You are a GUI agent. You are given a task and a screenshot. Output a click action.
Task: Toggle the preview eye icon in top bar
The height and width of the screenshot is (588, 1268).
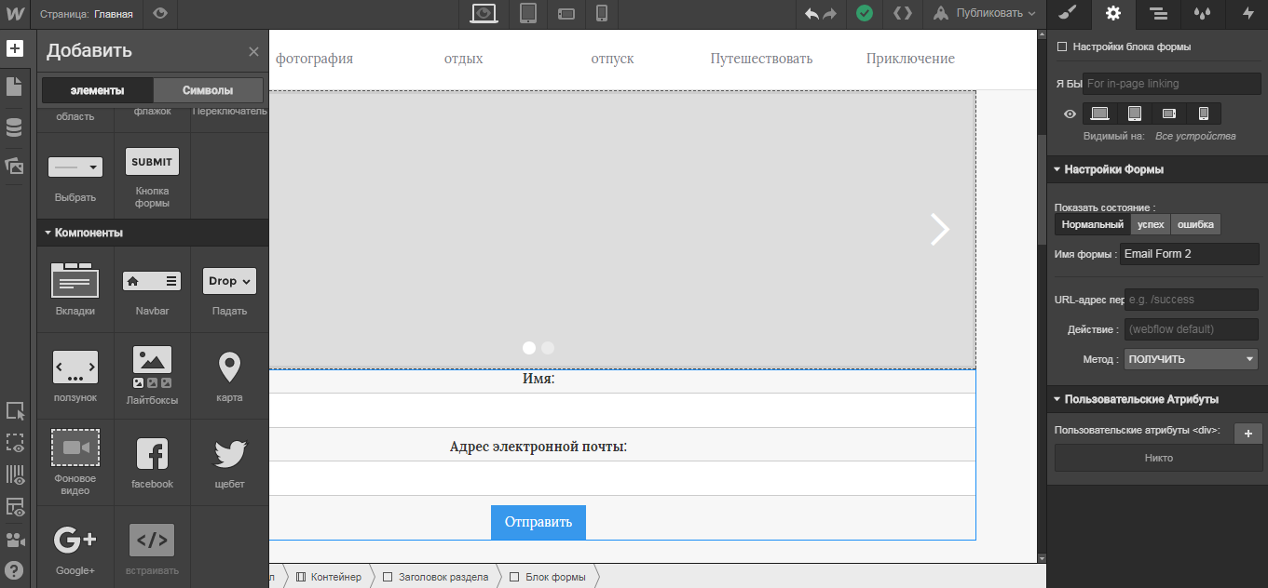coord(160,14)
